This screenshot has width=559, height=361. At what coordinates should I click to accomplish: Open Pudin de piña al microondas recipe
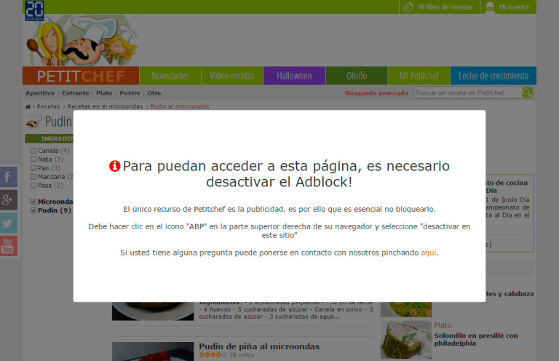point(259,346)
